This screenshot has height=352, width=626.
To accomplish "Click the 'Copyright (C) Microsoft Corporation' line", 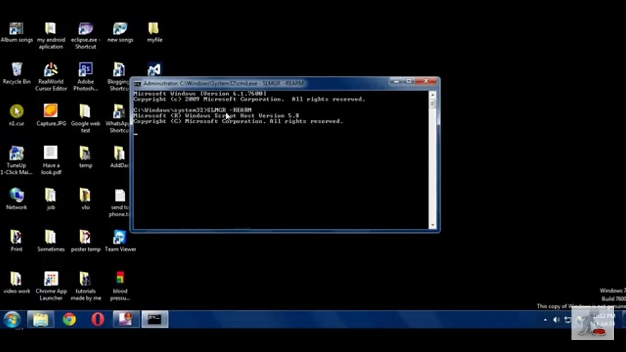I will point(238,121).
